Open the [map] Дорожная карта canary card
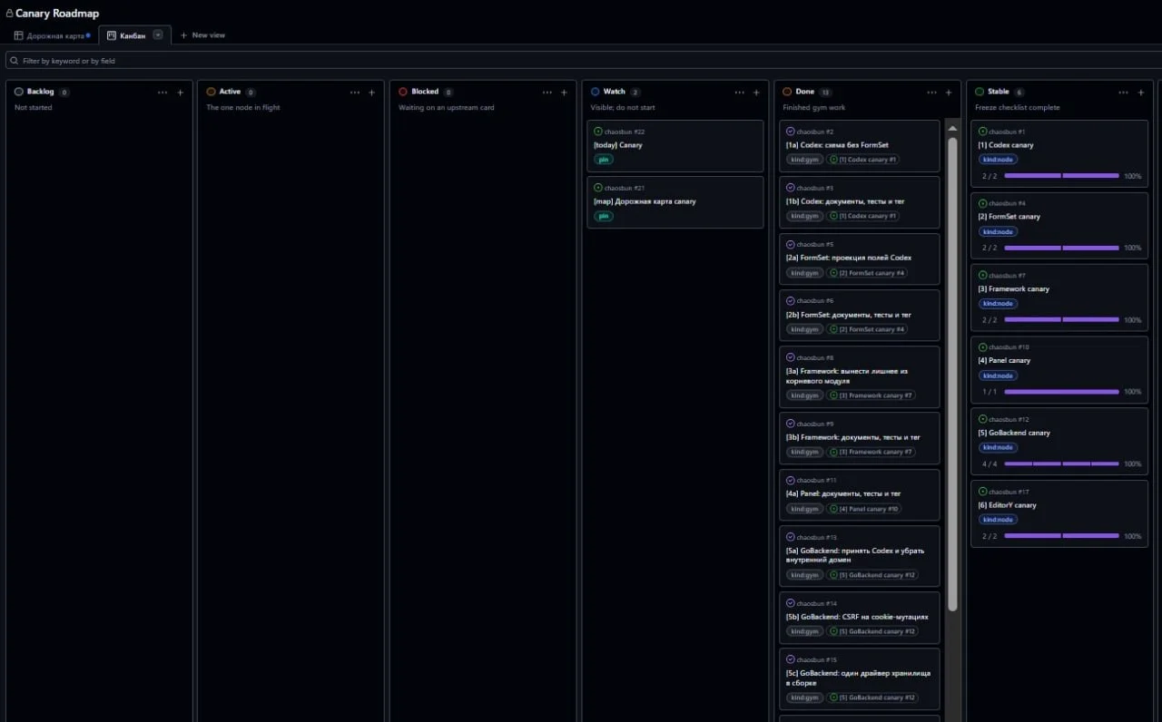The width and height of the screenshot is (1162, 722). click(x=645, y=201)
